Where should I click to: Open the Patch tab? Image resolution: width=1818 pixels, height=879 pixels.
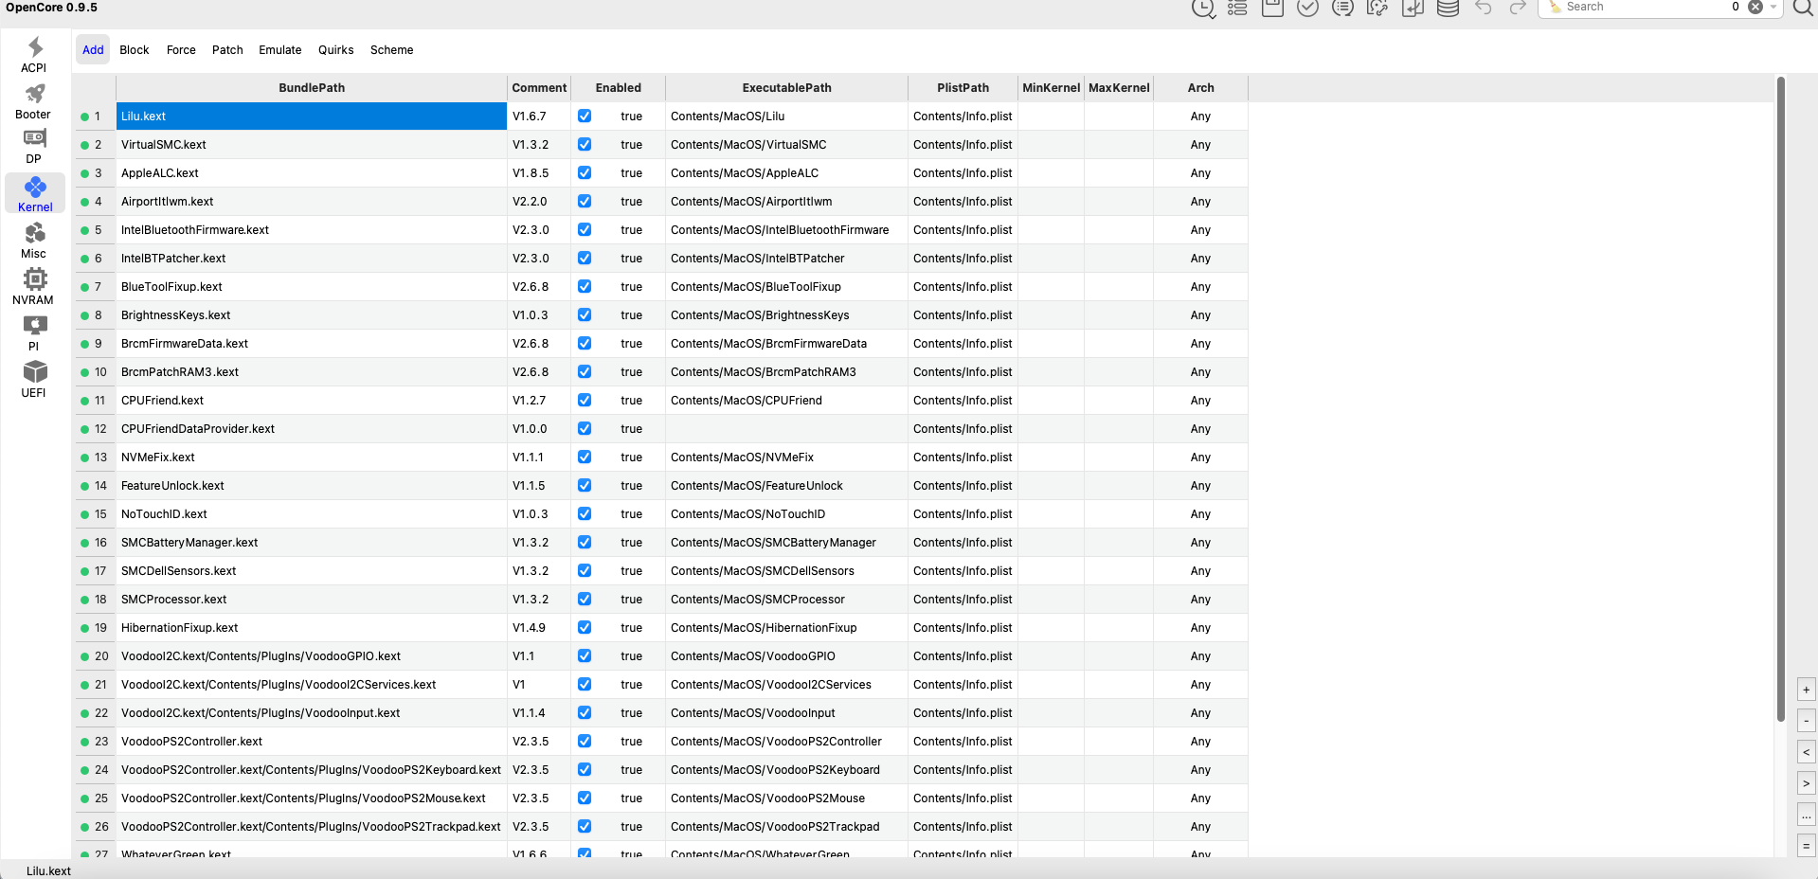click(x=226, y=49)
